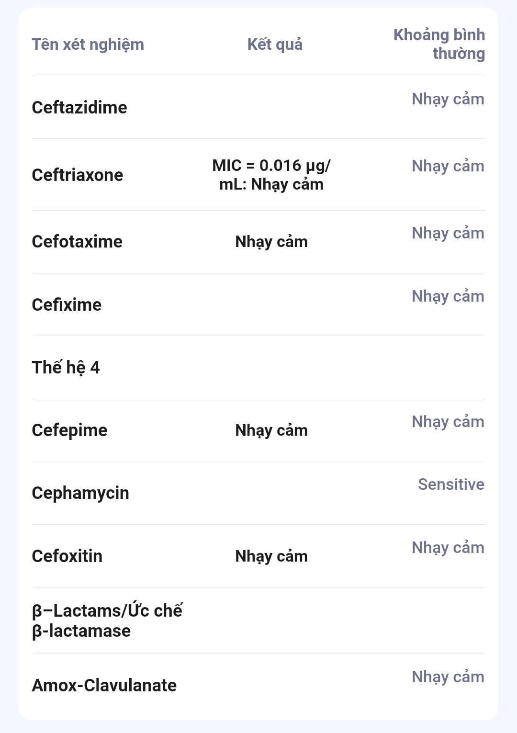Click the β-Lactams/Ức chế β-lactamase heading
Screen dimensions: 517x733
tap(107, 621)
